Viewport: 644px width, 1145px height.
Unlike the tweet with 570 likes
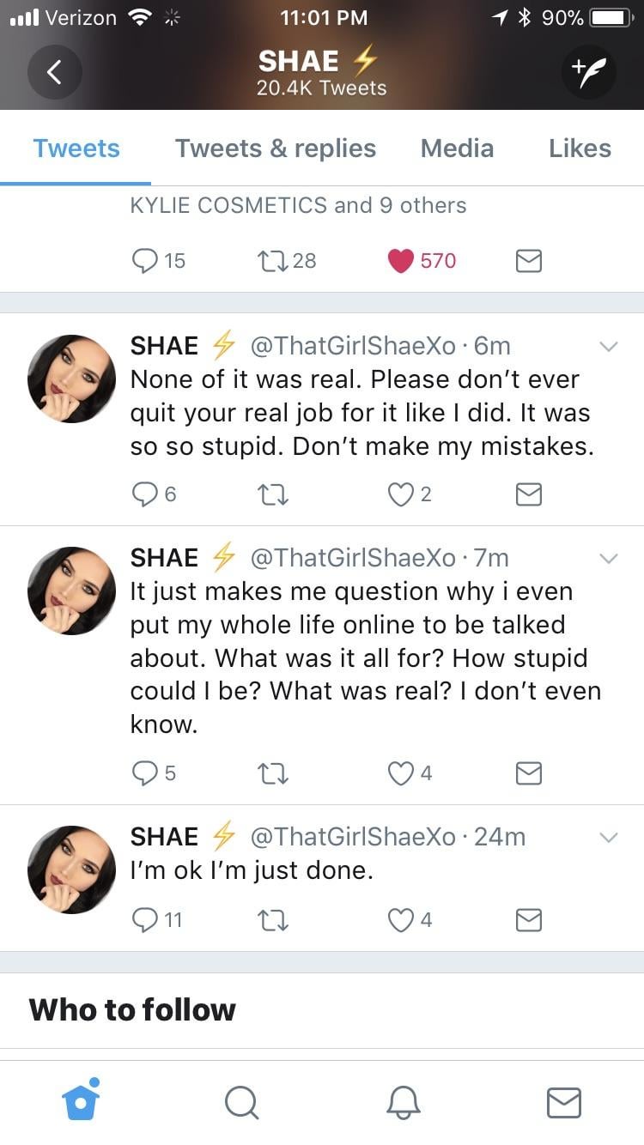[401, 260]
